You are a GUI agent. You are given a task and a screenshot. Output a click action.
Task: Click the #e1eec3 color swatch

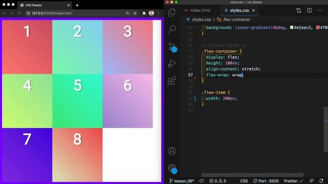point(292,27)
